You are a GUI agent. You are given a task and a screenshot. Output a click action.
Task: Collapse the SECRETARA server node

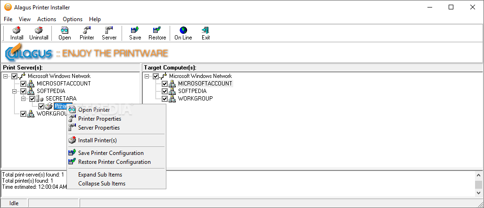coord(23,99)
